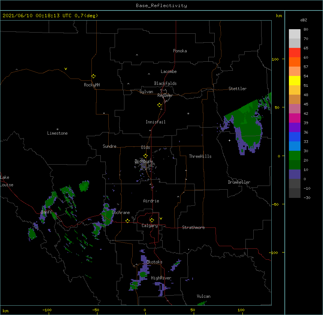323x315 pixels.
Task: Click the bright green 20-30 dBZ legend swatch
Action: (x=295, y=156)
